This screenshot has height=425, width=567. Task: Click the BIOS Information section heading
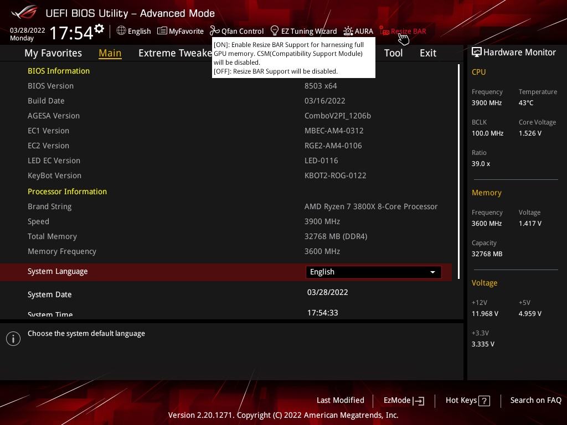coord(59,71)
